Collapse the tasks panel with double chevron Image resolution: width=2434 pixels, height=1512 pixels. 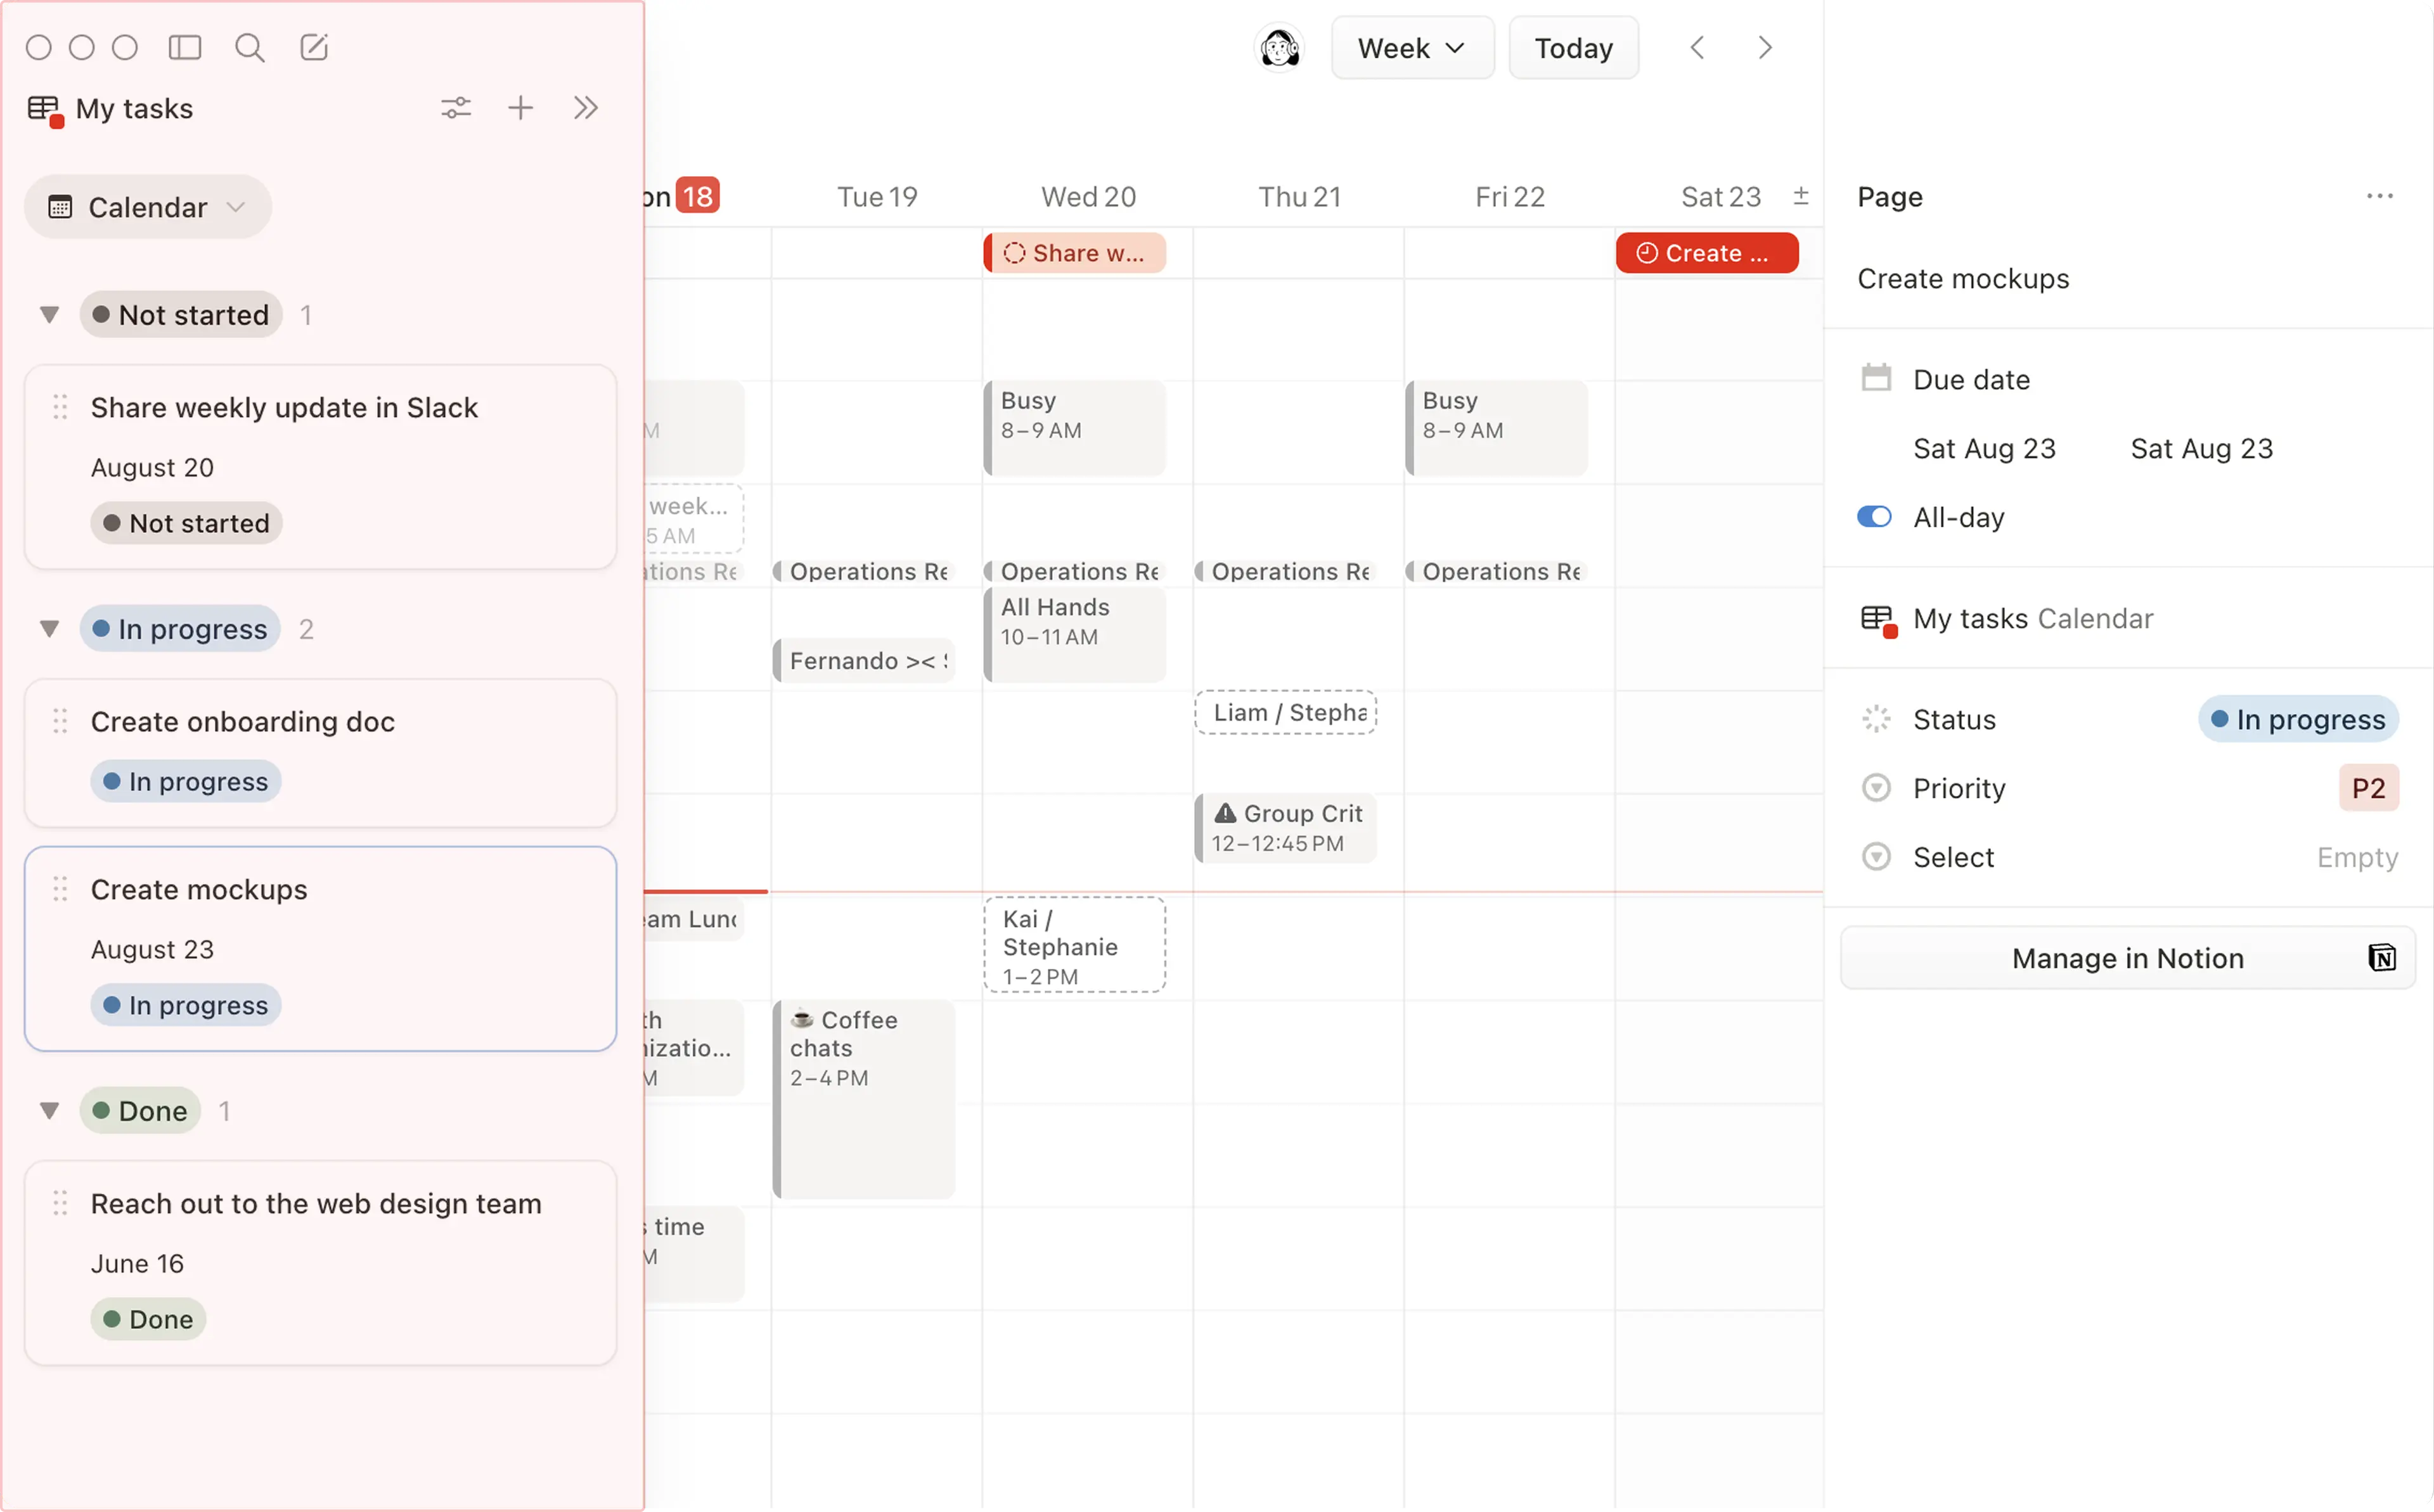coord(586,108)
